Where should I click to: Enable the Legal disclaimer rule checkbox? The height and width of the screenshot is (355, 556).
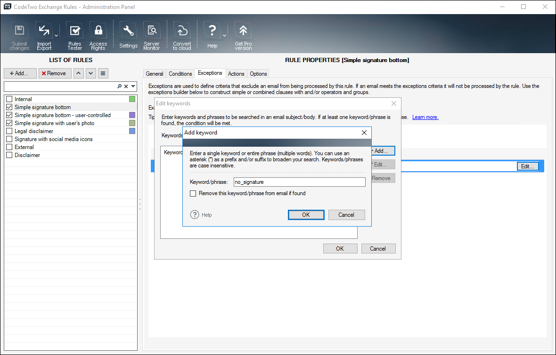point(9,131)
